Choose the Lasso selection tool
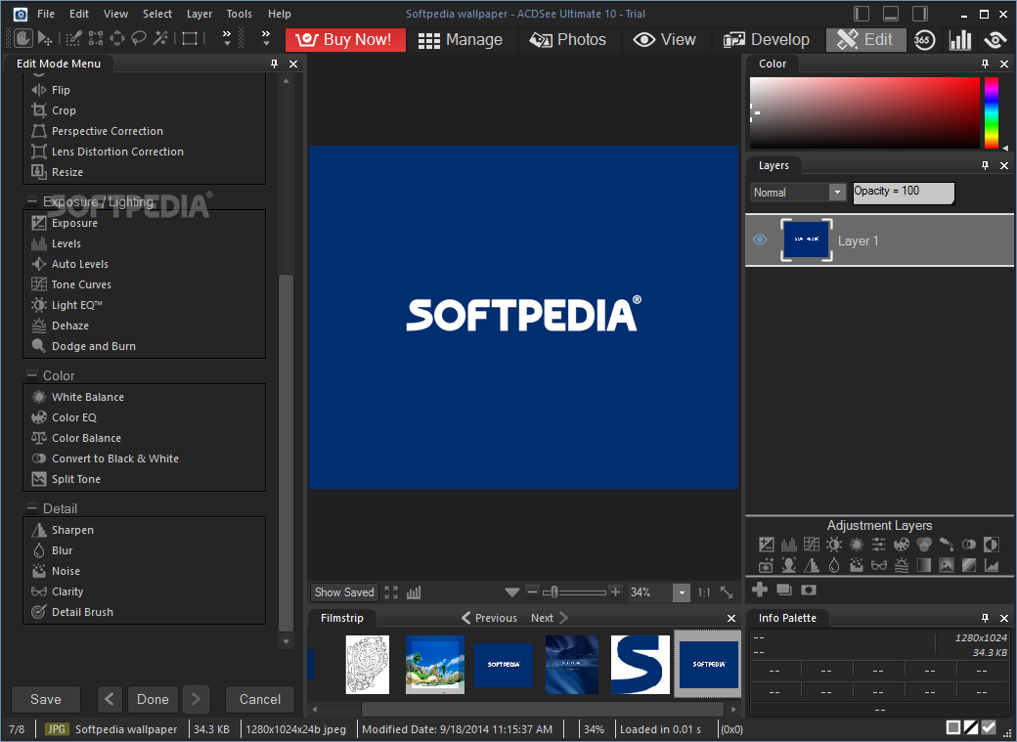The width and height of the screenshot is (1017, 742). coord(139,39)
